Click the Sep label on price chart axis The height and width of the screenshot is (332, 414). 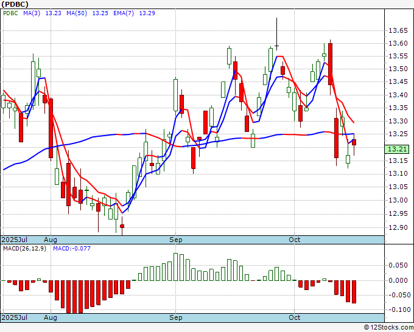tap(175, 240)
